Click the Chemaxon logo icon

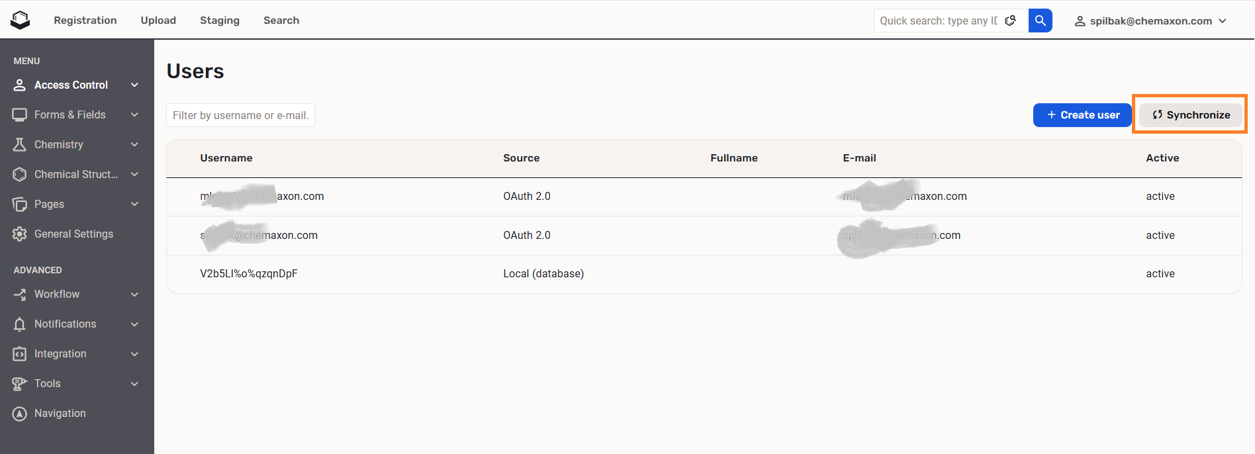(x=21, y=21)
